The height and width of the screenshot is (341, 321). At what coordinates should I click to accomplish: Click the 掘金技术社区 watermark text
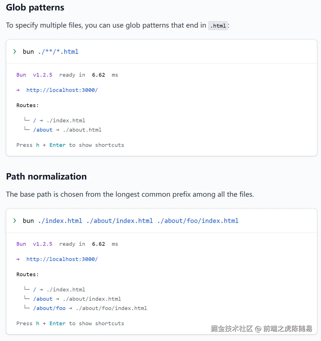click(232, 329)
